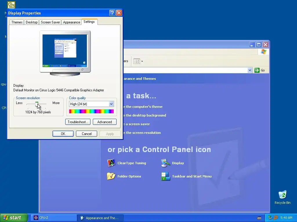Click the Apply button
Viewport: 297px width, 222px height.
click(x=110, y=134)
